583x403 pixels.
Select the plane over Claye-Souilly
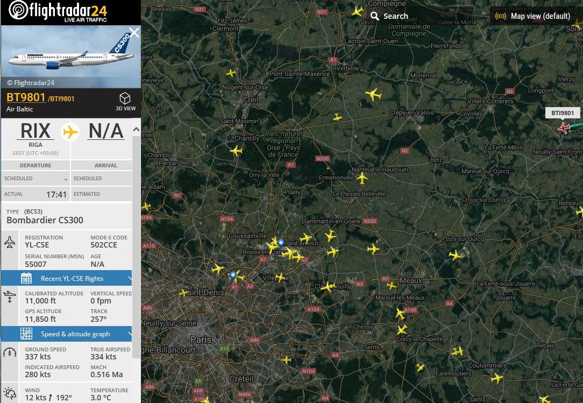pyautogui.click(x=328, y=287)
